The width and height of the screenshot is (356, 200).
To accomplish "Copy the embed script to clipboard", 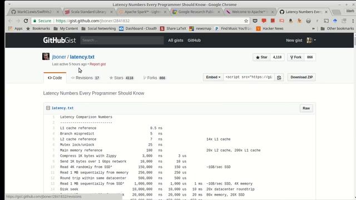I will (x=279, y=77).
